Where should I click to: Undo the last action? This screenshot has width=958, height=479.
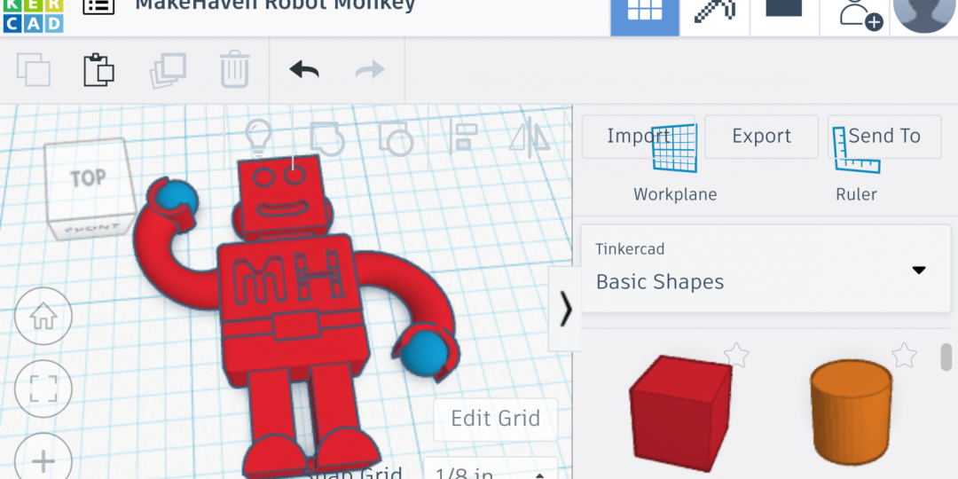pyautogui.click(x=304, y=70)
